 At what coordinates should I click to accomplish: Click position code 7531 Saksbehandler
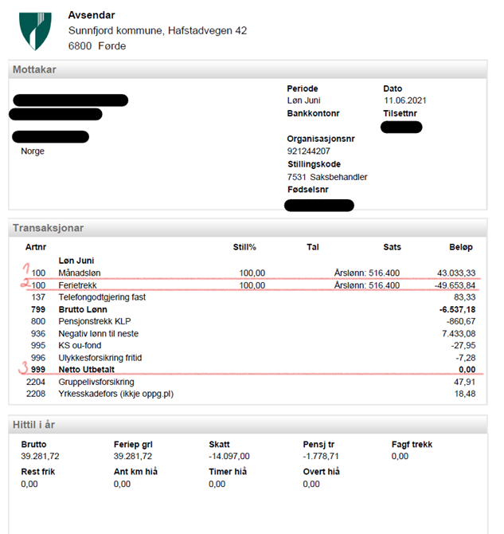tap(327, 177)
